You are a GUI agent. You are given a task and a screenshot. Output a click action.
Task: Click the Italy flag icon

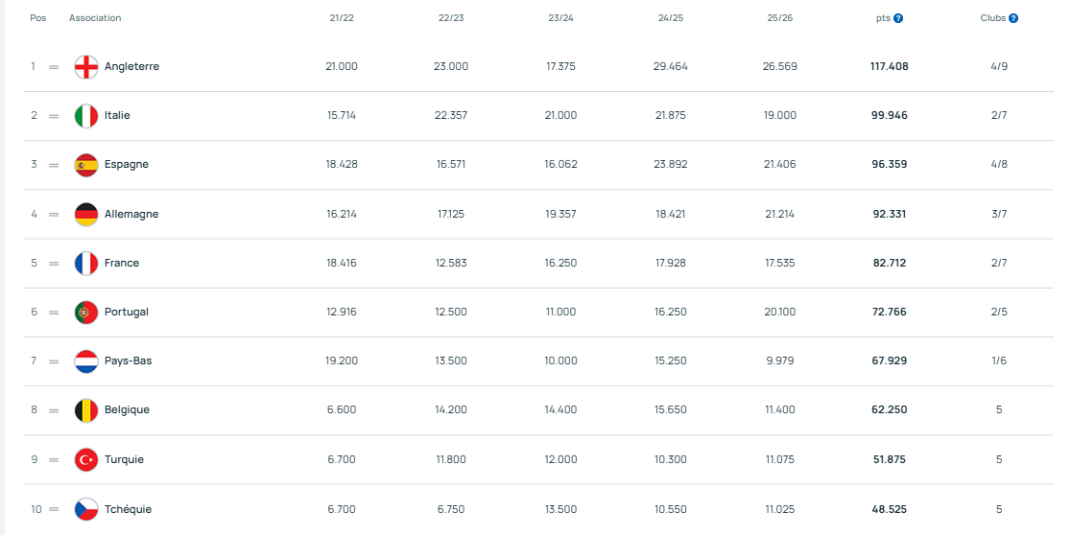[x=86, y=116]
